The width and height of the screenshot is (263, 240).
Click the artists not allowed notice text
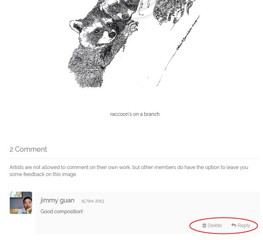(129, 171)
